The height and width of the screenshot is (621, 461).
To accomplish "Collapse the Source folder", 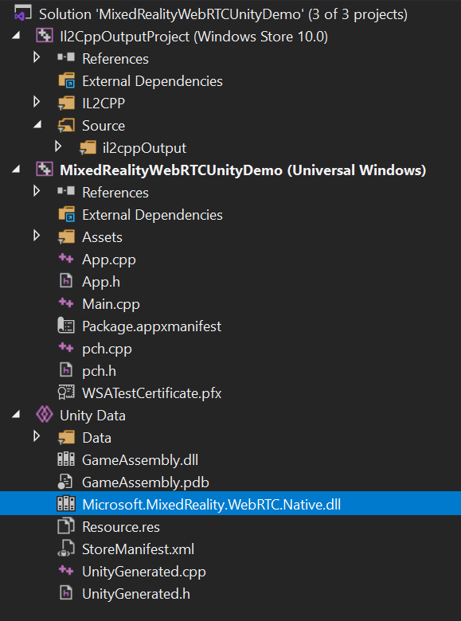I will pos(37,125).
